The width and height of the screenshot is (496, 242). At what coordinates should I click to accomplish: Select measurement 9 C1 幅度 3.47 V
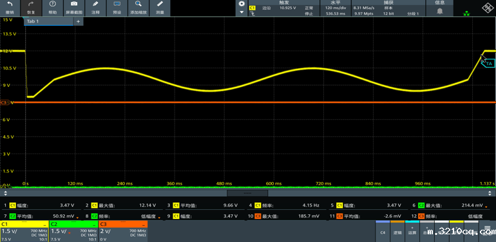pos(204,216)
